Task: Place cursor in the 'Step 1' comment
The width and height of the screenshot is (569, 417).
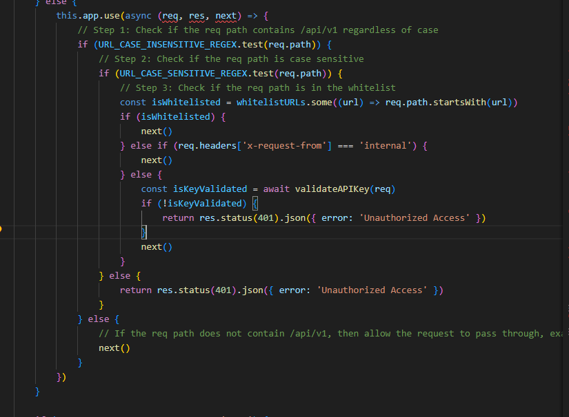Action: tap(258, 30)
